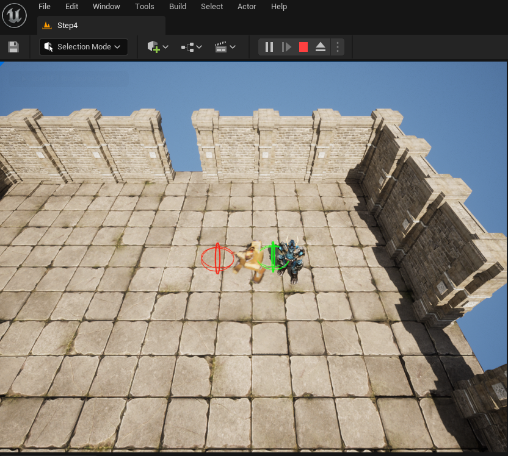Open the Help menu
Viewport: 508px width, 456px height.
point(279,7)
